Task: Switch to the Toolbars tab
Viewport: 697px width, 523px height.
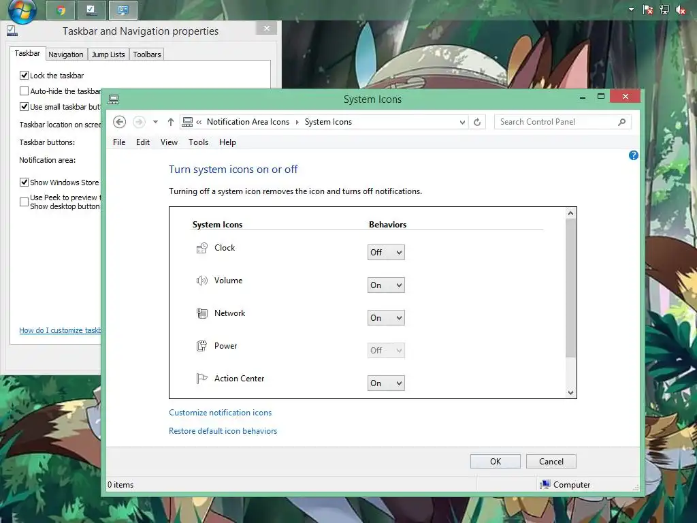Action: (147, 54)
